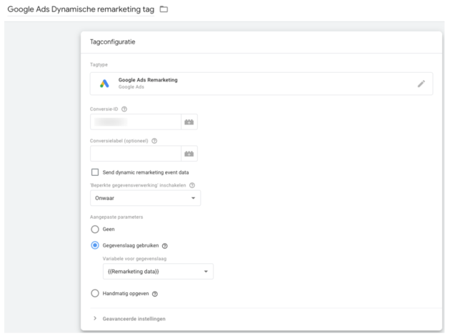Show help for Beperkte gegevensverwerking inschakelen

[192, 185]
